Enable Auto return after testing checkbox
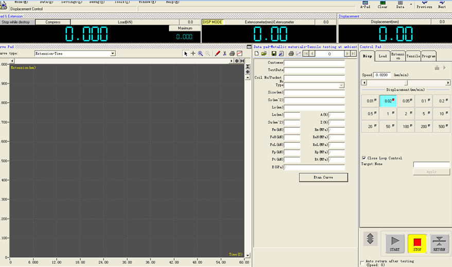The height and width of the screenshot is (267, 452). click(x=362, y=262)
